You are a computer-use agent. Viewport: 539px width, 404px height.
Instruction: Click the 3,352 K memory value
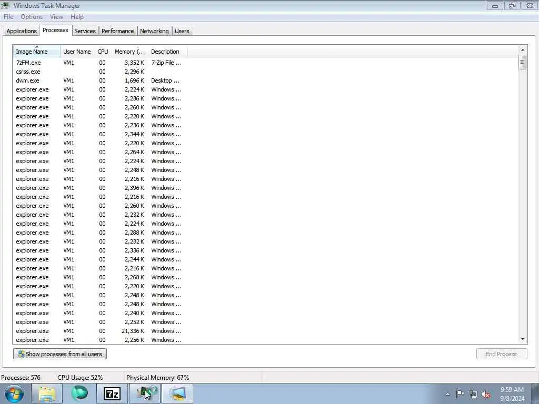134,63
